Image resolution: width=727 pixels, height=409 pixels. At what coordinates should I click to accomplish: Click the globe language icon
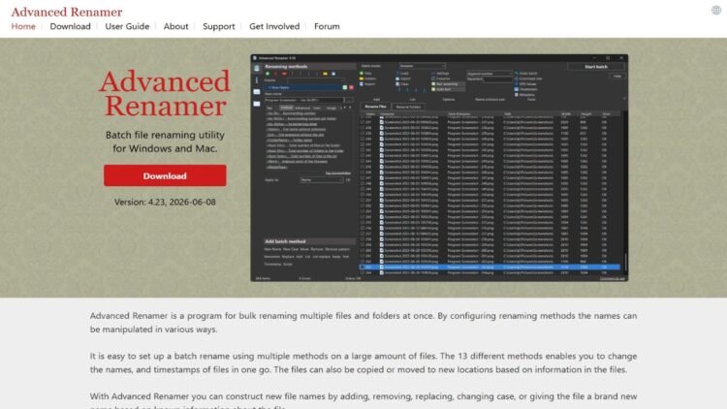(x=716, y=11)
